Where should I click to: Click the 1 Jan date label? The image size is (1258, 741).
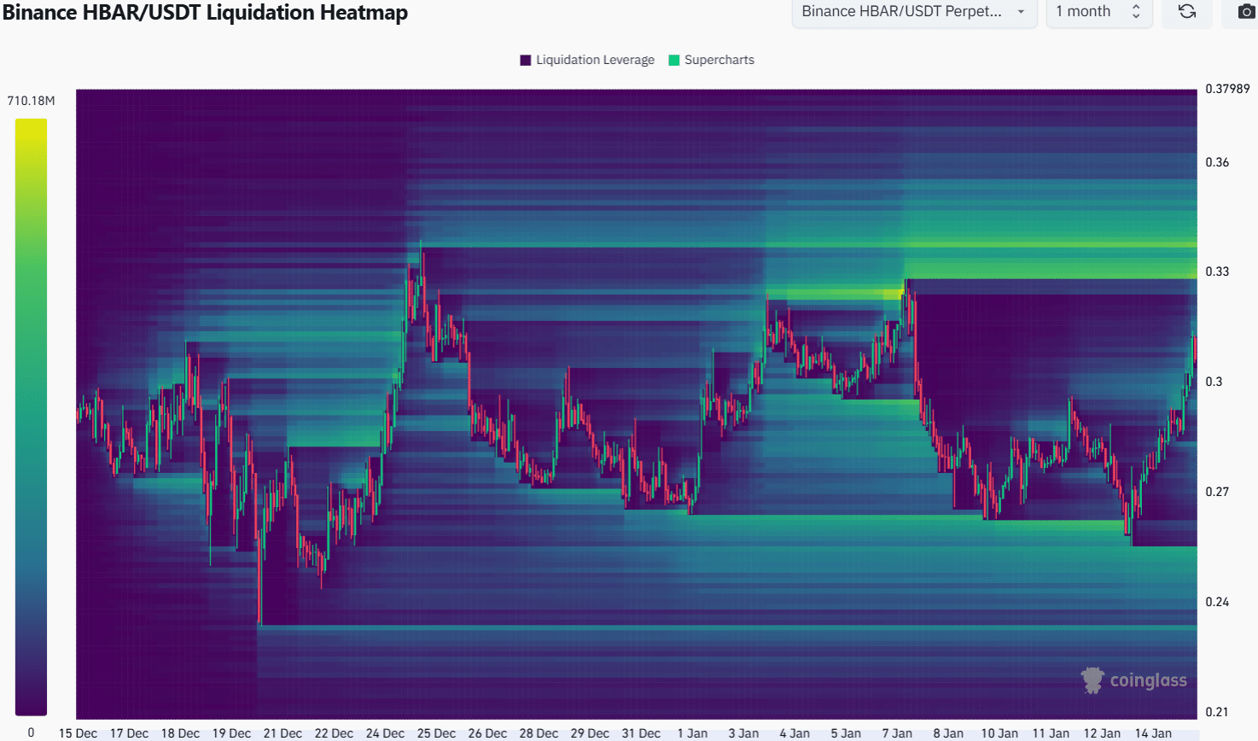(x=692, y=733)
